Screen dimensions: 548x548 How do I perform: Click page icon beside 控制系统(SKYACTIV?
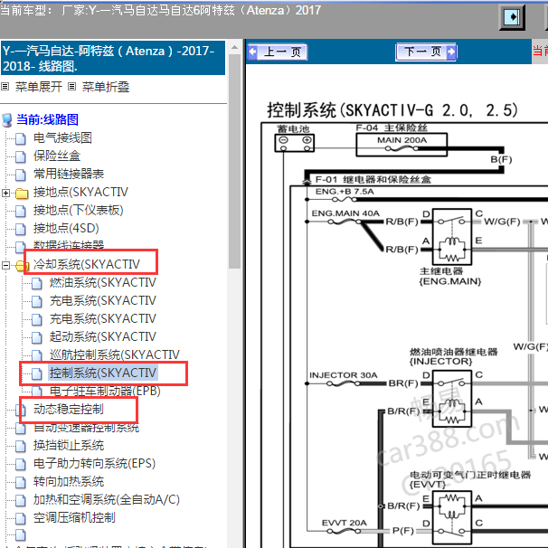(x=37, y=374)
